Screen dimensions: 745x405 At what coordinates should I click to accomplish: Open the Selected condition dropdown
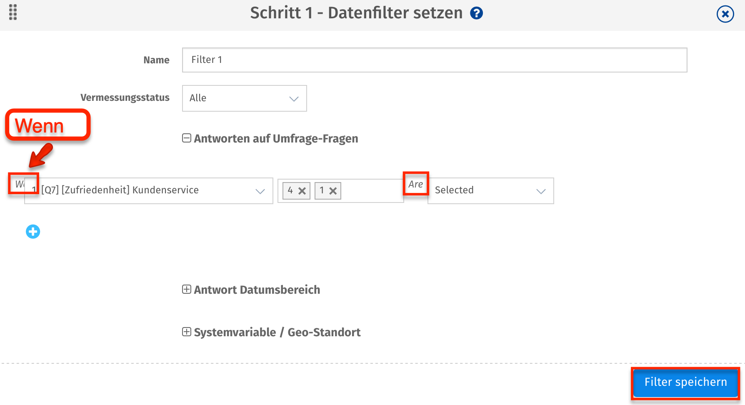point(490,191)
